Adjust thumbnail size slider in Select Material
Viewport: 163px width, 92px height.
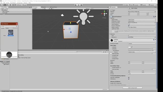15,28
